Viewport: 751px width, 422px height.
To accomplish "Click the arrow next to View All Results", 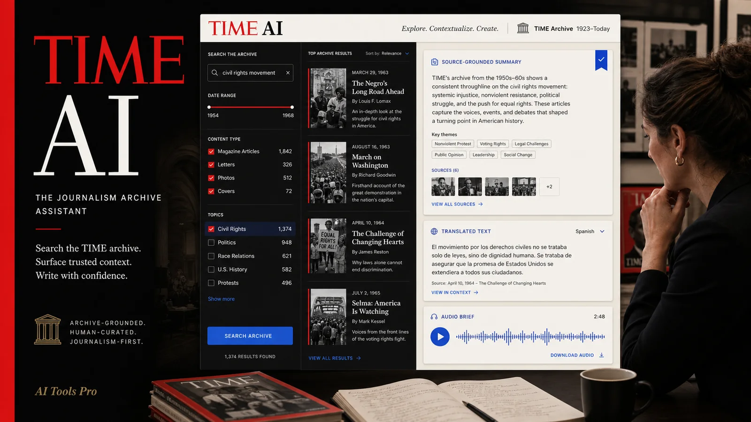I will pos(359,358).
